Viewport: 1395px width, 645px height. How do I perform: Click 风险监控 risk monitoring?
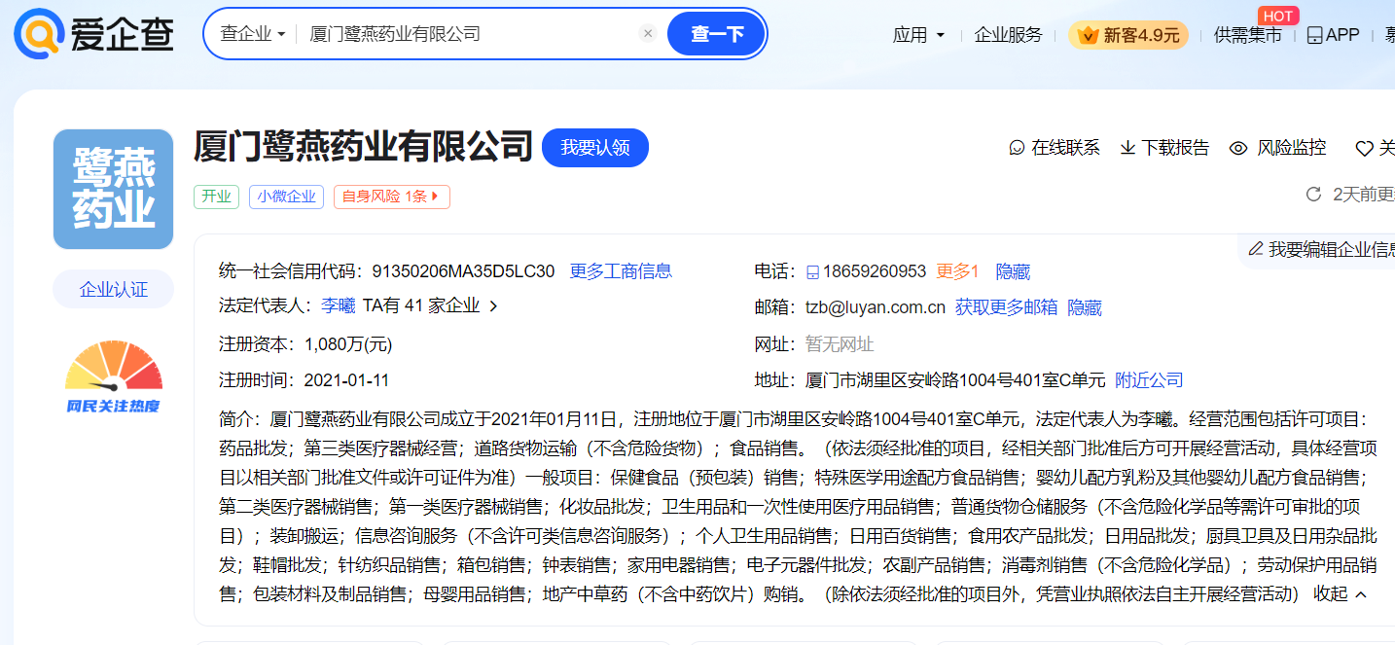click(x=1278, y=148)
